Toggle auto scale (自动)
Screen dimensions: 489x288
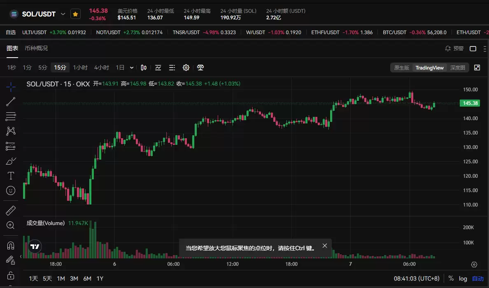point(478,279)
